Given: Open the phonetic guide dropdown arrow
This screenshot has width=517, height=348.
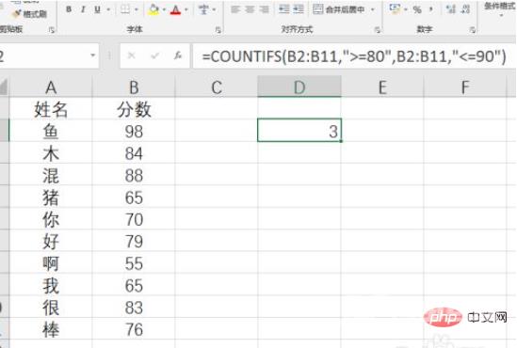Looking at the screenshot, I should 214,10.
